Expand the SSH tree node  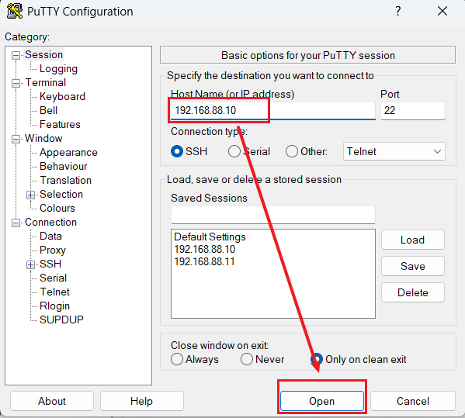[30, 264]
